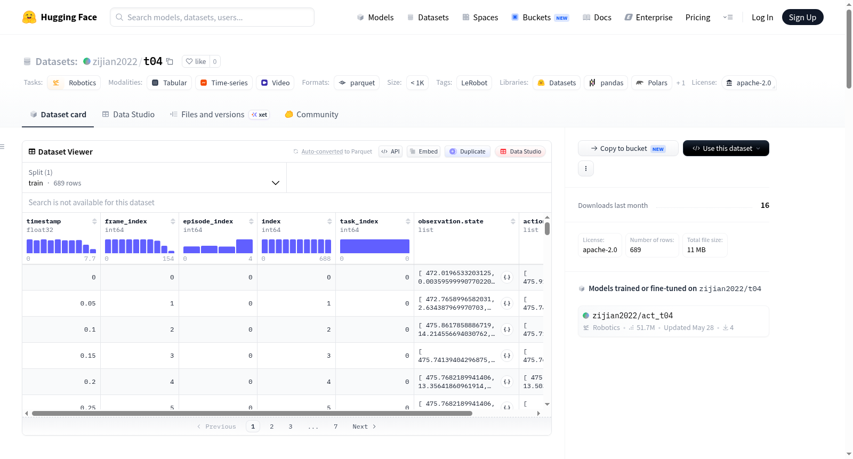Copy the dataset name t04 to clipboard
The image size is (853, 459).
click(x=170, y=61)
